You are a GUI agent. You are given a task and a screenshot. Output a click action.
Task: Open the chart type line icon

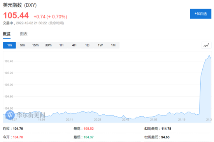coord(206,45)
